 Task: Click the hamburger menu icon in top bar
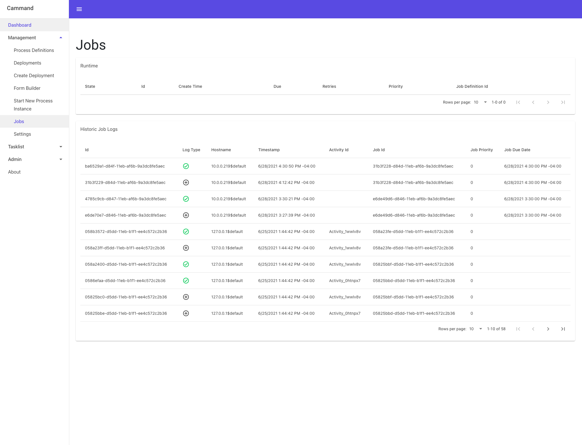80,9
